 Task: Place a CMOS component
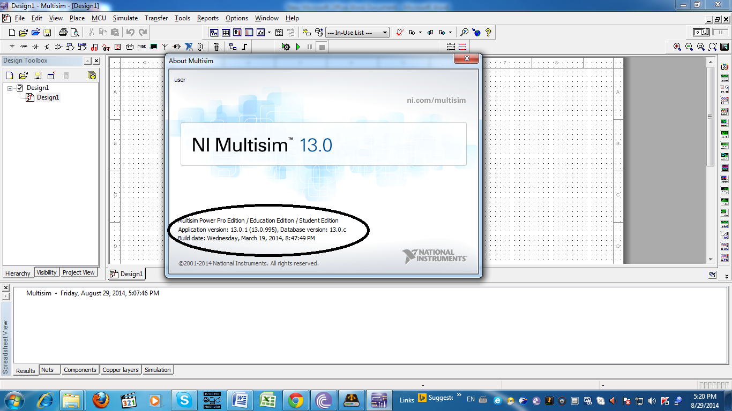(x=83, y=47)
